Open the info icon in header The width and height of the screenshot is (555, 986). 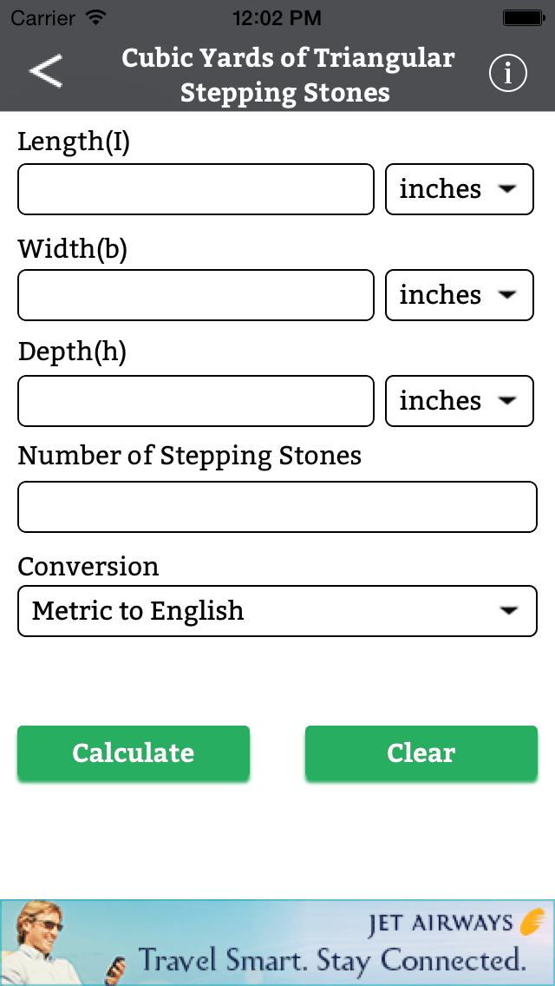[x=508, y=74]
